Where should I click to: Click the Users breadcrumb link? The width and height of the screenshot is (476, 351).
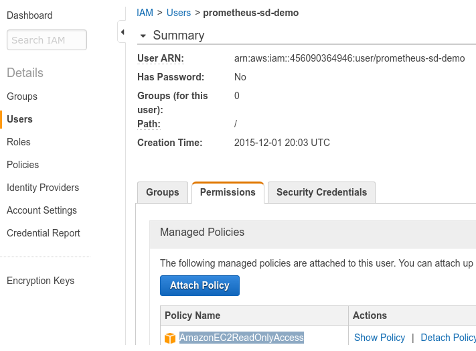179,13
